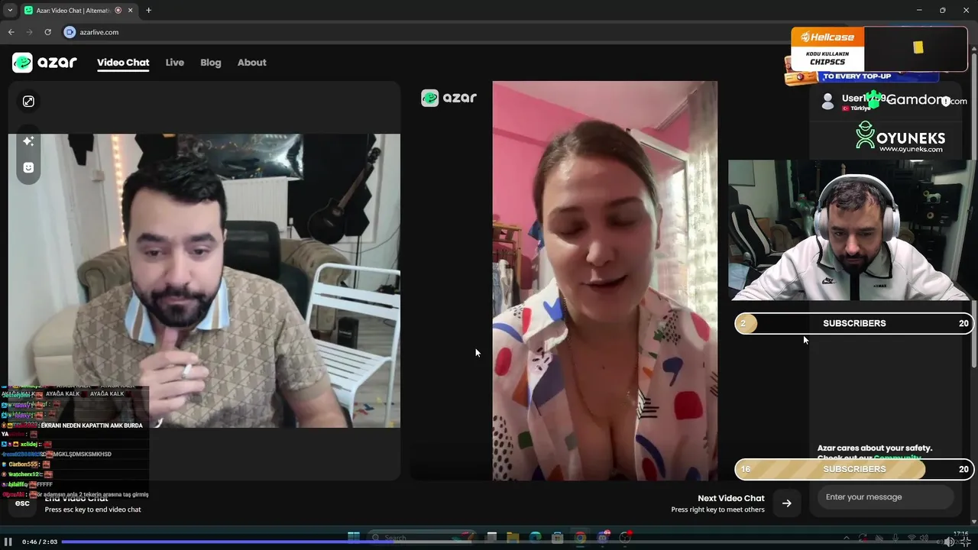The image size is (978, 550).
Task: Open the Blog tab
Action: pyautogui.click(x=210, y=63)
